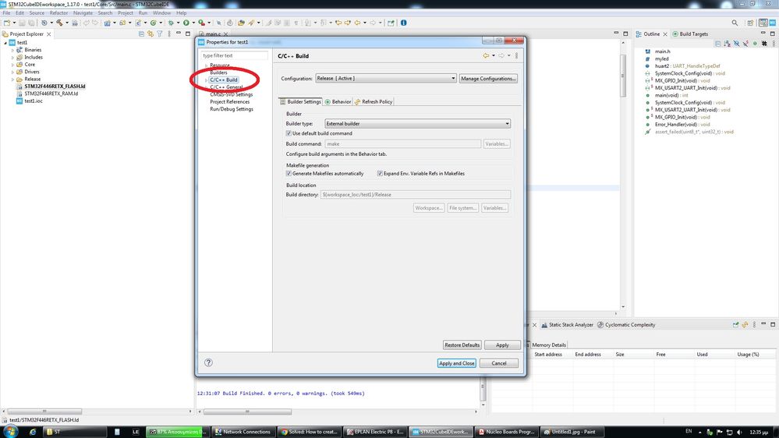
Task: Open the Configuration dropdown showing Release [Active]
Action: 385,79
